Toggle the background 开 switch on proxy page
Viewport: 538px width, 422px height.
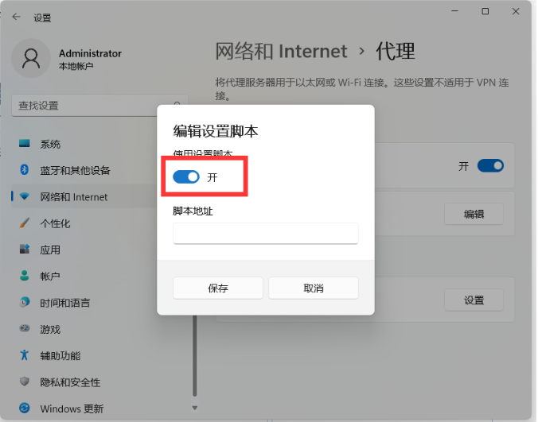[x=491, y=166]
